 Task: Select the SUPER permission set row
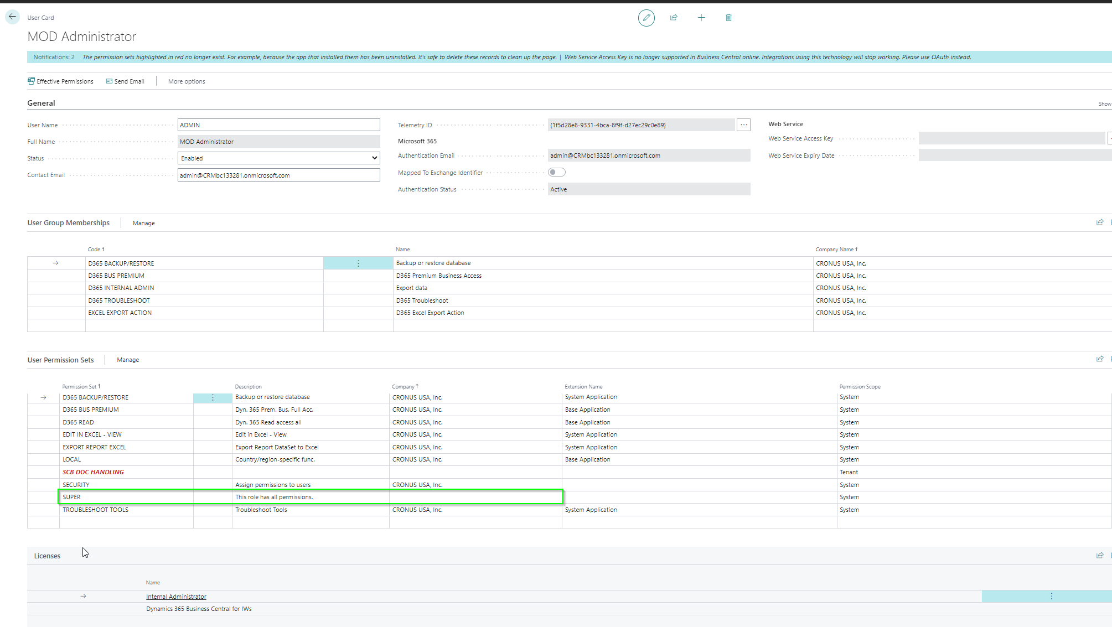pyautogui.click(x=71, y=497)
